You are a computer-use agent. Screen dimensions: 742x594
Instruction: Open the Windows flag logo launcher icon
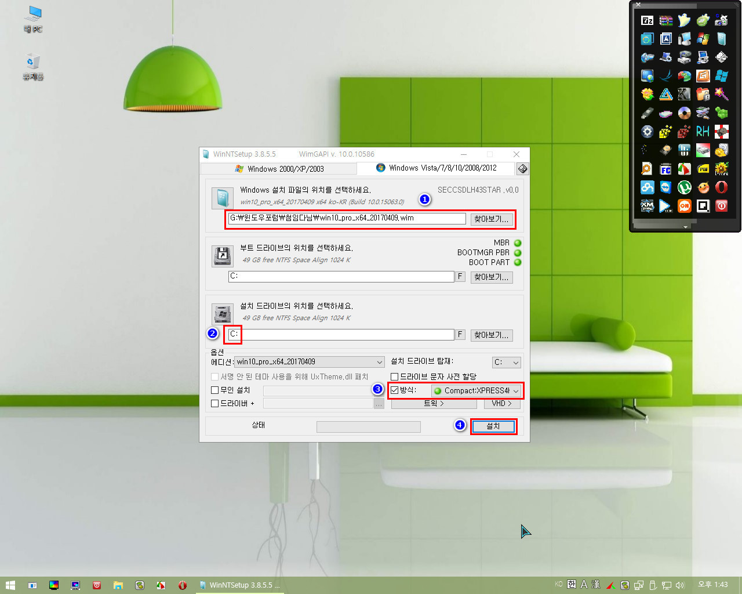click(x=703, y=39)
